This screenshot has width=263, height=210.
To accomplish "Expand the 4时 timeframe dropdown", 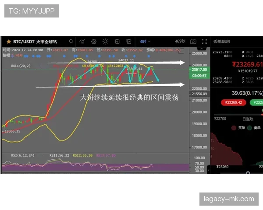I will click(145, 42).
